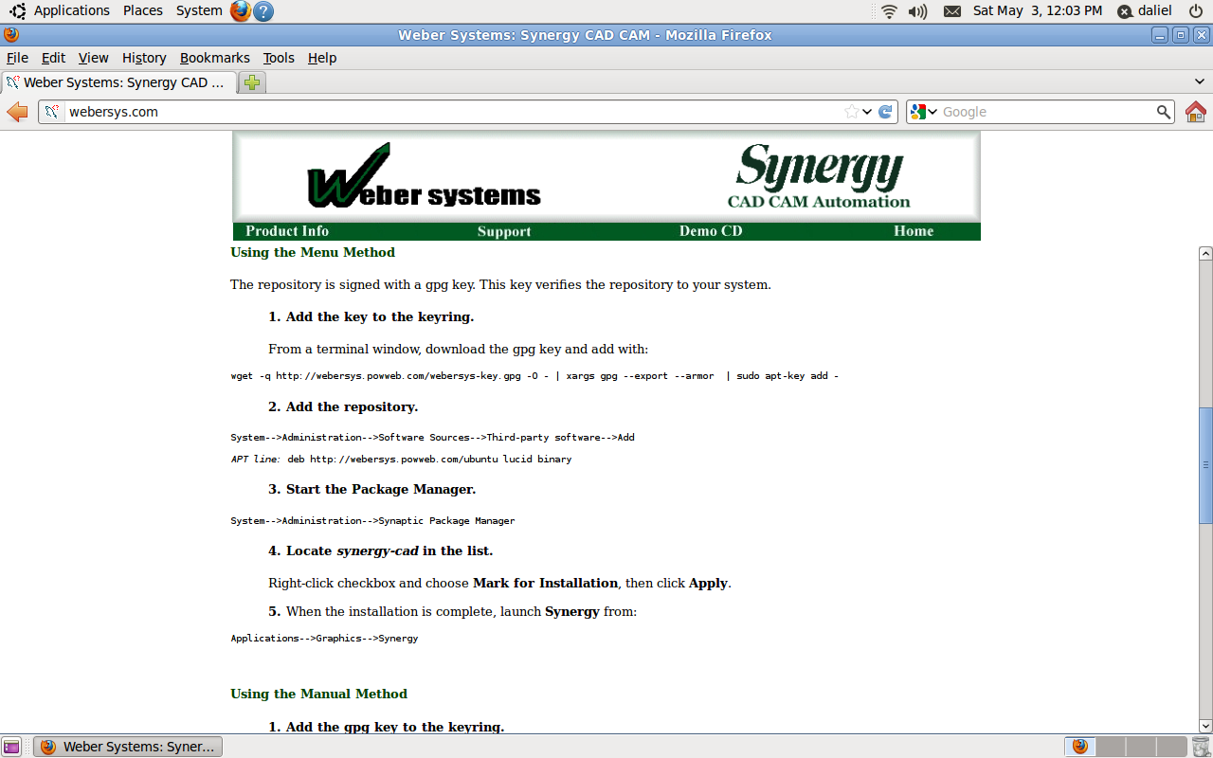Open the Demo CD page link
The height and width of the screenshot is (758, 1213).
711,231
